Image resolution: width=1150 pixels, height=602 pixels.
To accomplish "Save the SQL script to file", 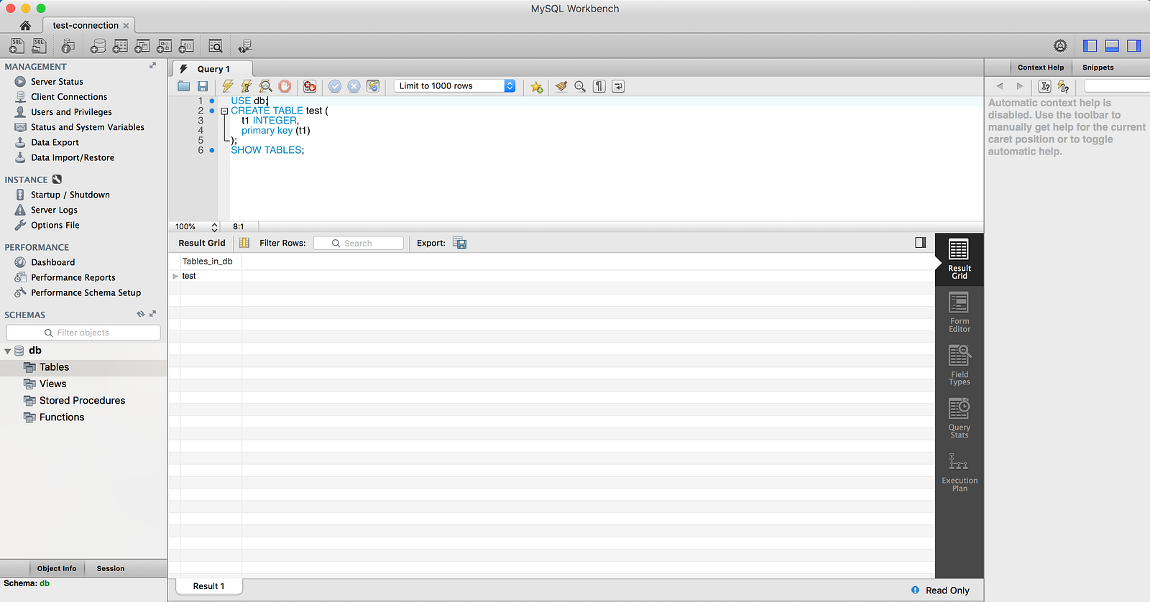I will coord(203,86).
